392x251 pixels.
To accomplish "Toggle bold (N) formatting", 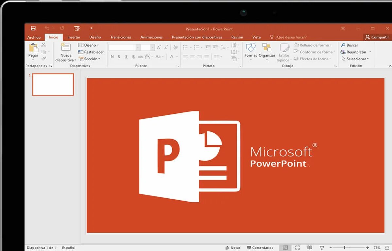I will [x=112, y=57].
